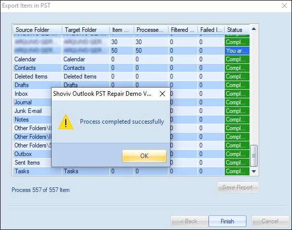
Task: Click the Compl... status in Outbox row
Action: point(237,154)
